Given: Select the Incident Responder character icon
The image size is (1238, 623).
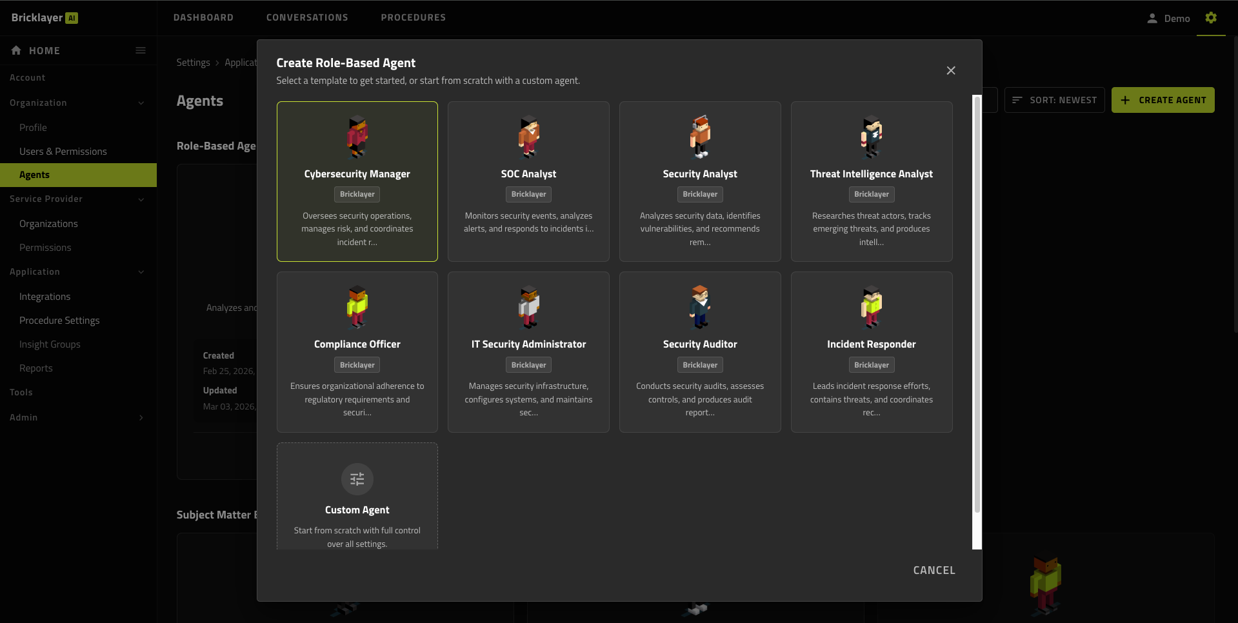Looking at the screenshot, I should (x=872, y=307).
